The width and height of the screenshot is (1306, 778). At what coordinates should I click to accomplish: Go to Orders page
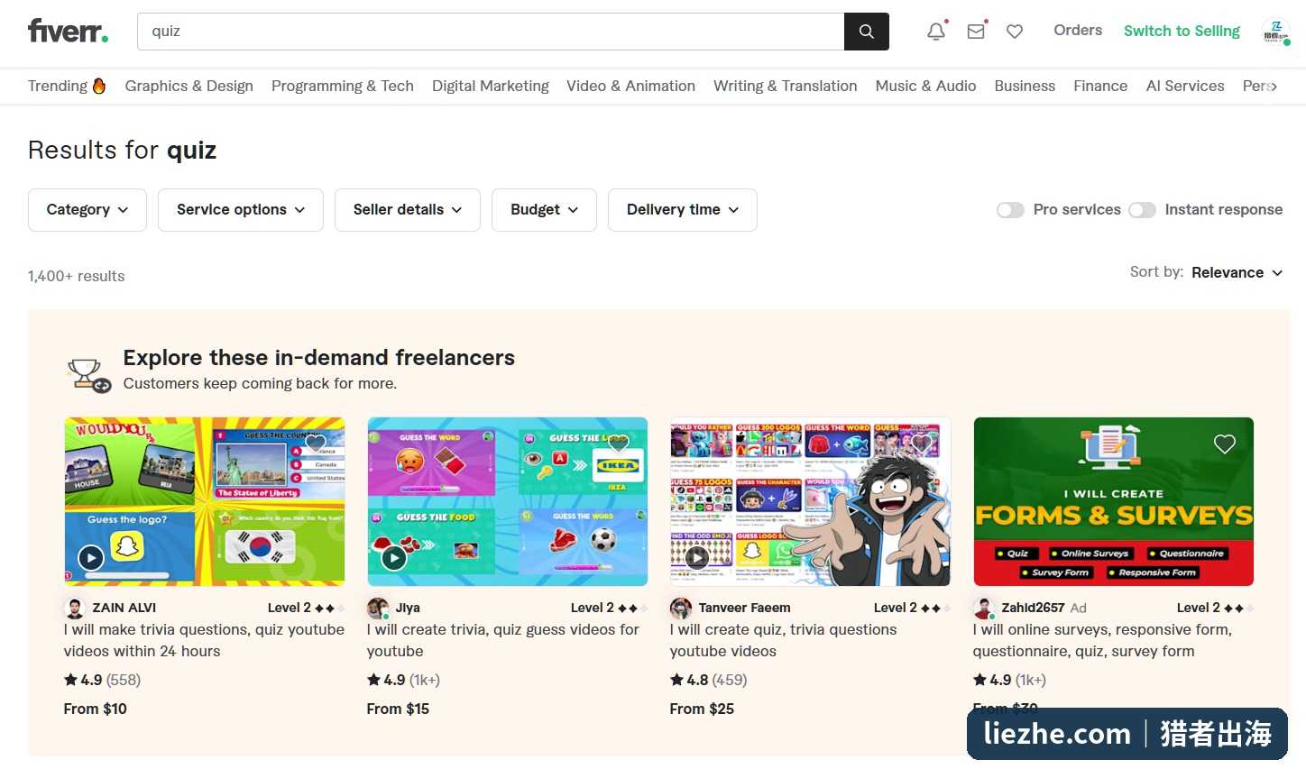1078,30
